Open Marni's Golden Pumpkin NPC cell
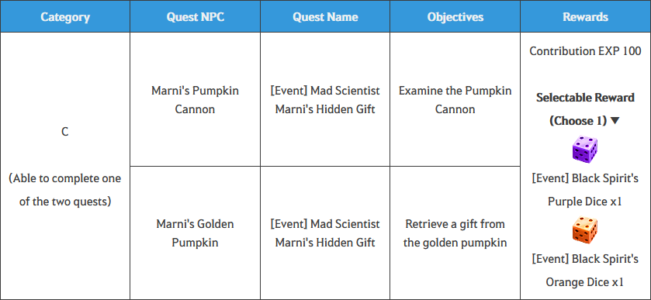 click(195, 233)
